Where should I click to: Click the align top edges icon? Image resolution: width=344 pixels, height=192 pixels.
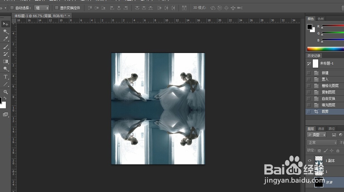tap(90, 8)
